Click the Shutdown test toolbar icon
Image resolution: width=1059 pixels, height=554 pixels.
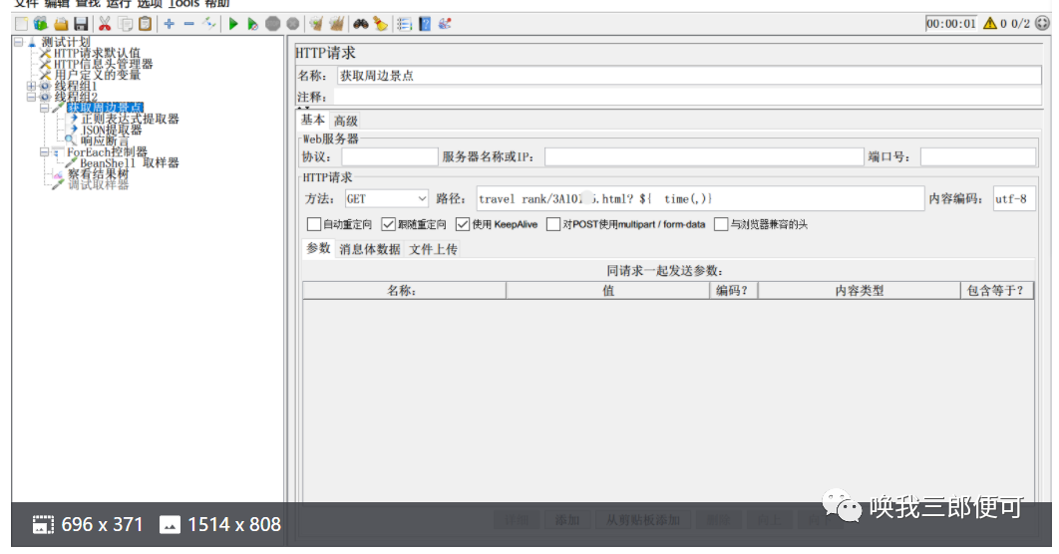tap(292, 24)
